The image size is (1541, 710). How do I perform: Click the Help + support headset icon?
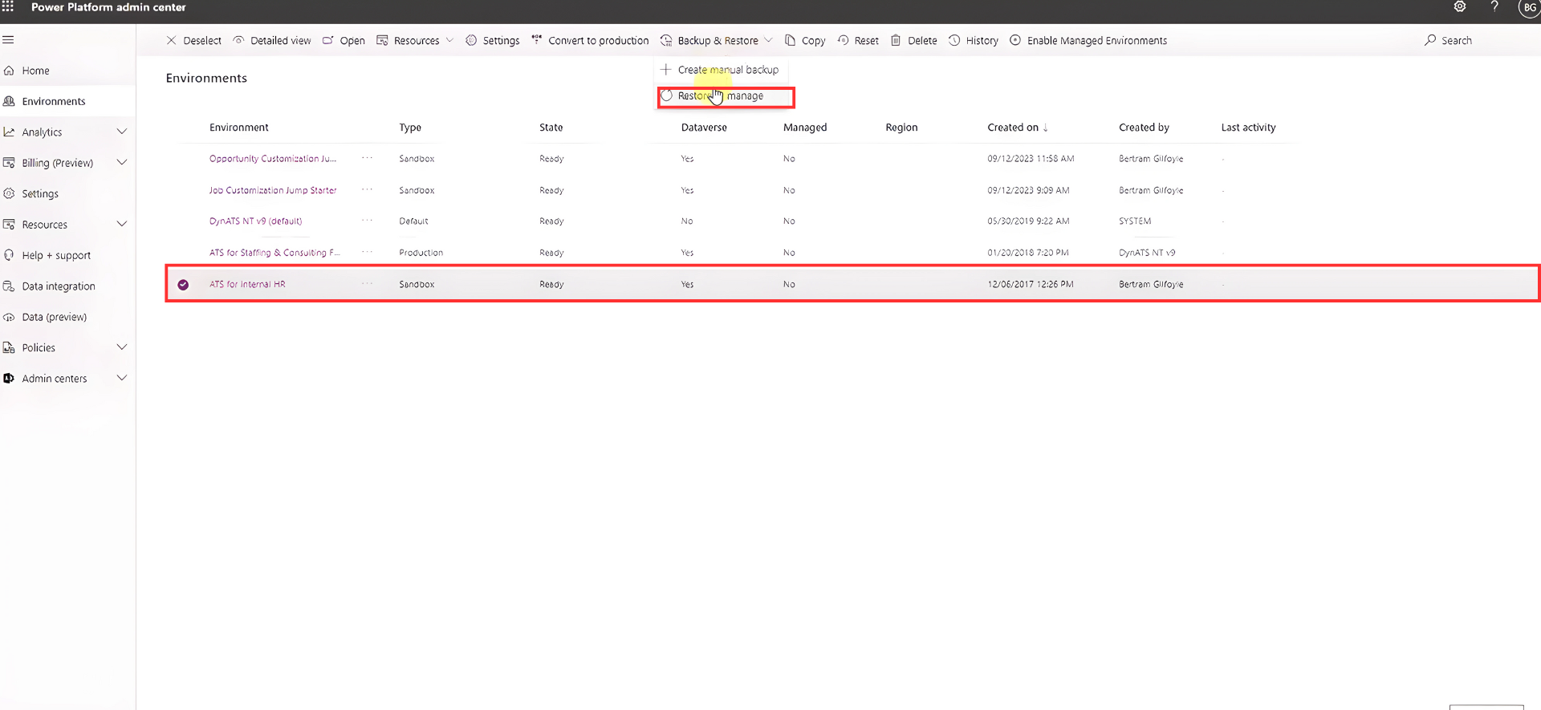coord(9,255)
